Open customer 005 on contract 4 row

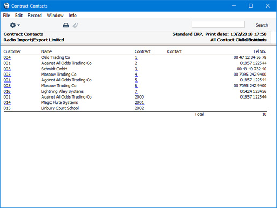(x=7, y=75)
